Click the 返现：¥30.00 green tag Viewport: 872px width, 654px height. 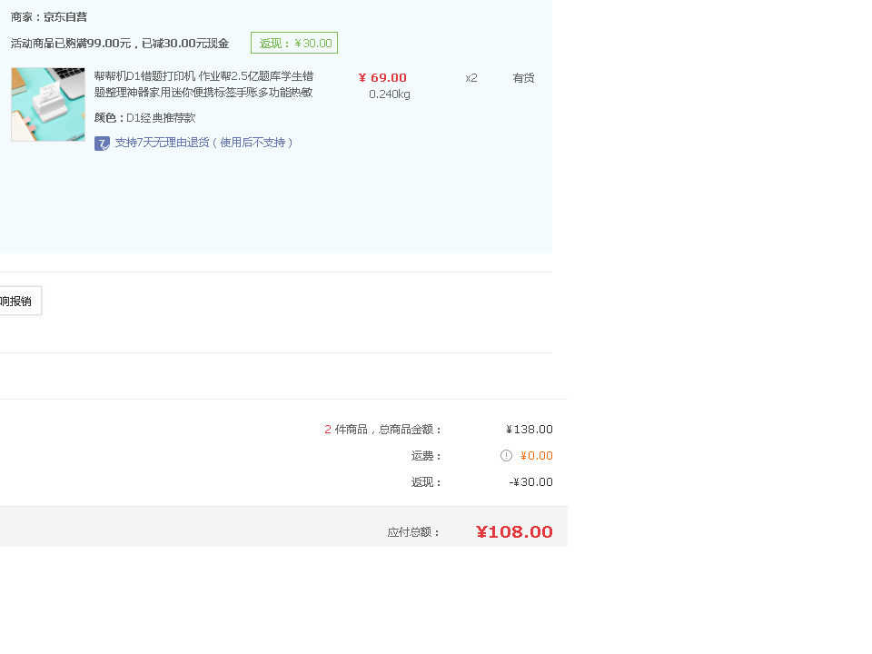[x=294, y=43]
